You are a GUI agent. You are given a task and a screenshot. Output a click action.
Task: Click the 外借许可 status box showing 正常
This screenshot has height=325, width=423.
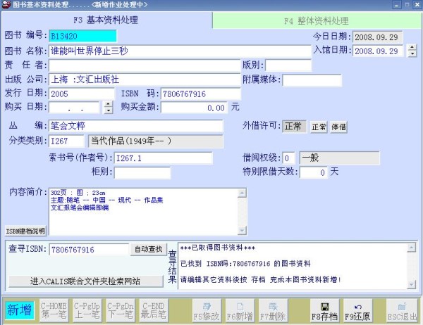294,127
